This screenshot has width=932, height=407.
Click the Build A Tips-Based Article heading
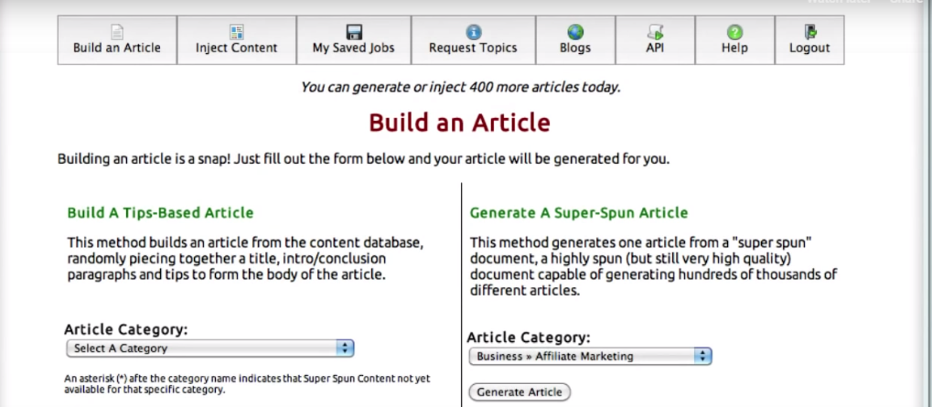[x=160, y=213]
